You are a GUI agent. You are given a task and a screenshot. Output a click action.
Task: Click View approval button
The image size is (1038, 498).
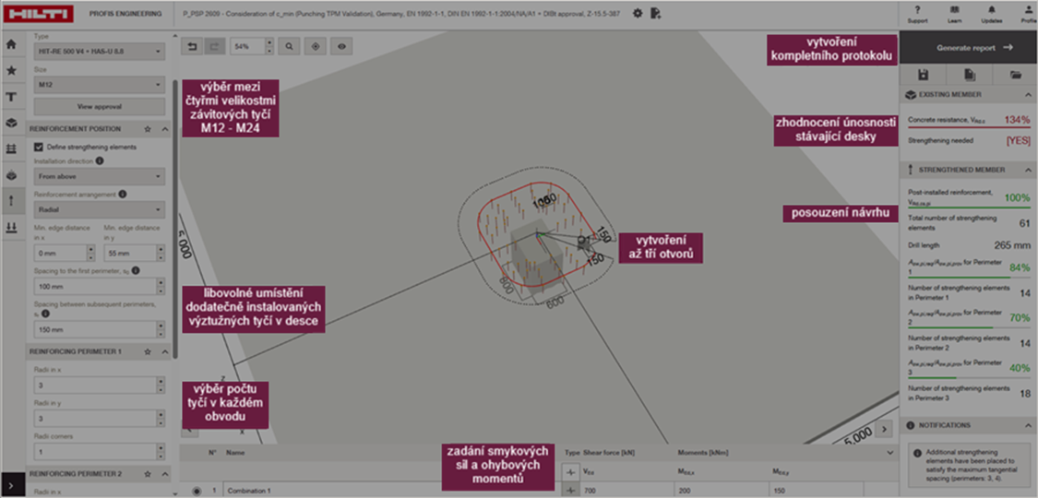coord(100,106)
